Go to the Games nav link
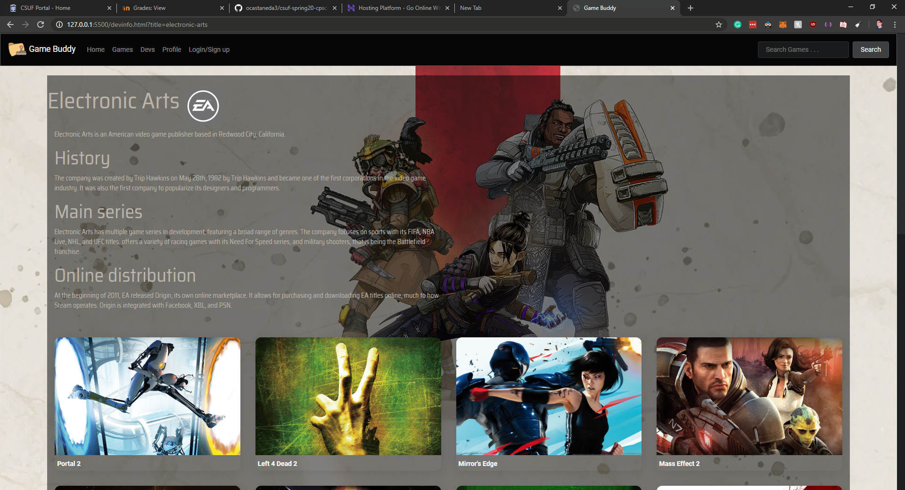This screenshot has width=905, height=490. [123, 49]
